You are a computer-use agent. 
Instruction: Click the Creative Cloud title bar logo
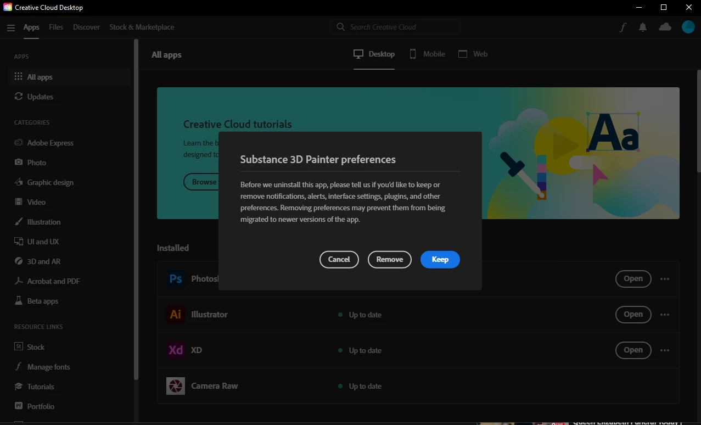pos(8,8)
